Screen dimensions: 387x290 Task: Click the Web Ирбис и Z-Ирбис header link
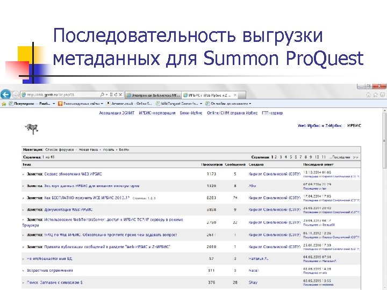[320, 126]
